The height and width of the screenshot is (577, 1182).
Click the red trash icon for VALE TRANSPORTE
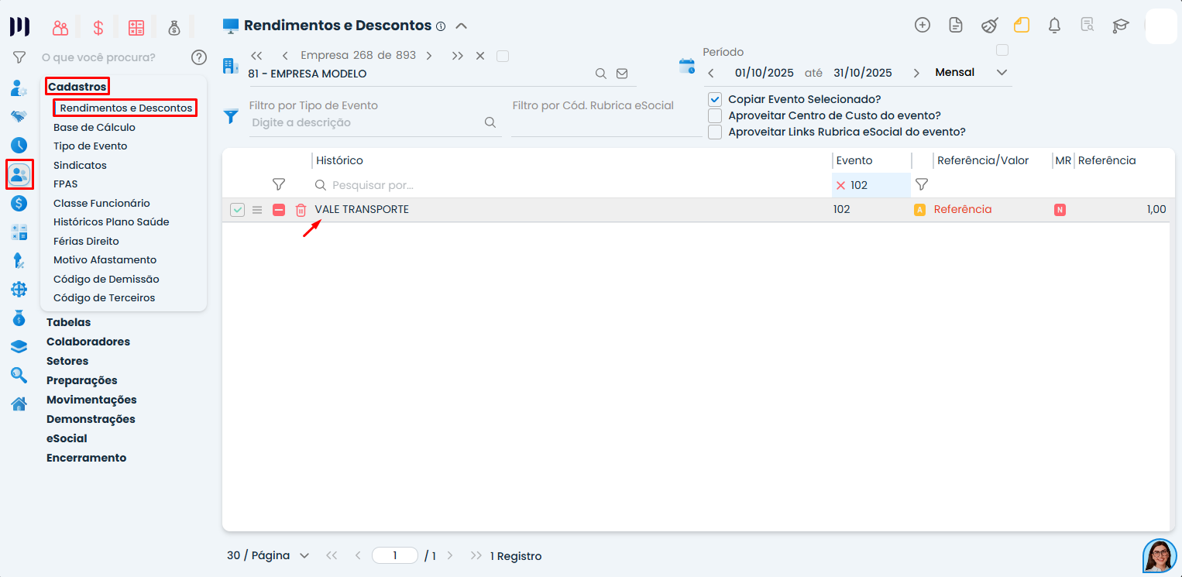click(301, 210)
